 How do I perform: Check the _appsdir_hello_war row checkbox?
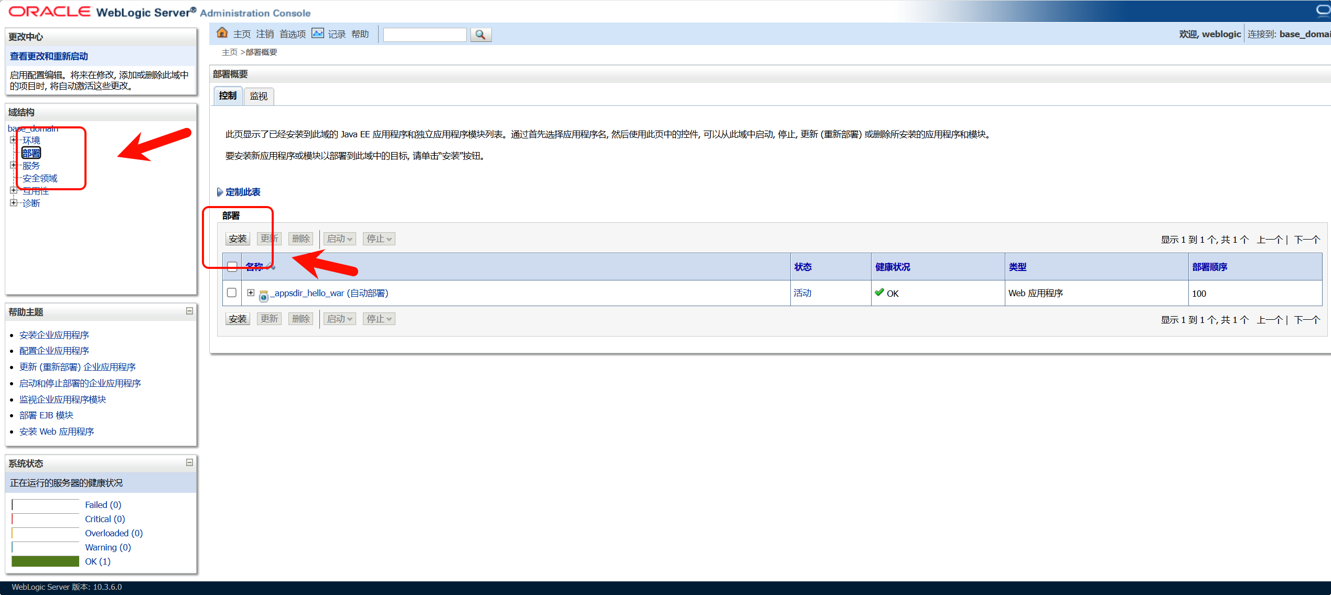(x=232, y=293)
